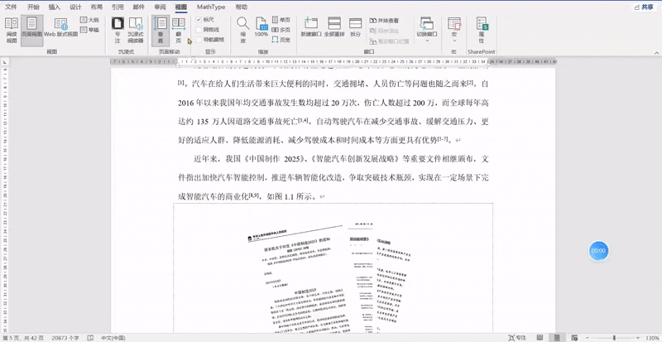
Task: Click the horizontal ruler above the page
Action: [x=333, y=62]
